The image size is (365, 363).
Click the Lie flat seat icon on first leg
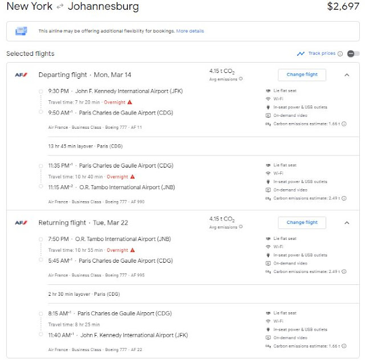pyautogui.click(x=268, y=91)
